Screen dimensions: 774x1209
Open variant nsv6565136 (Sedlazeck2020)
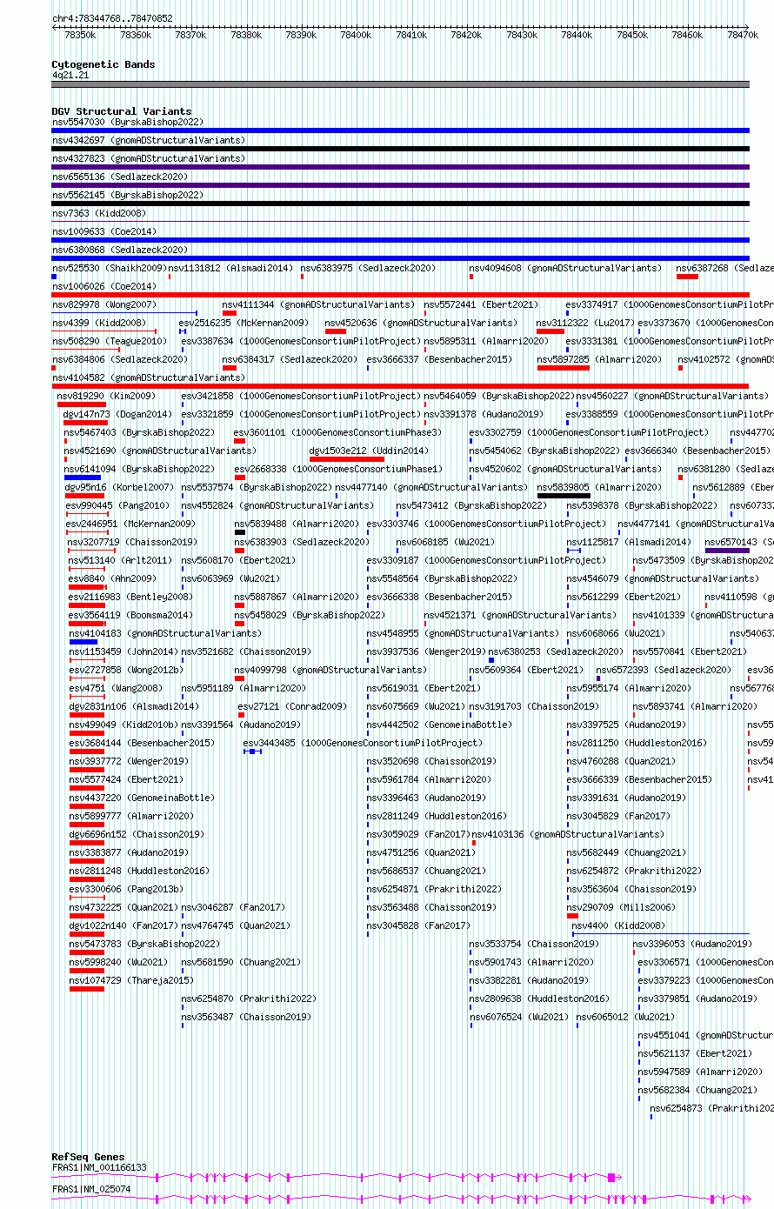[x=119, y=177]
